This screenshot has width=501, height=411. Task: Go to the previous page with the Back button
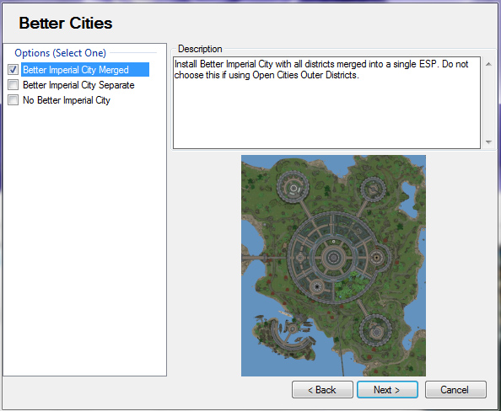click(322, 390)
